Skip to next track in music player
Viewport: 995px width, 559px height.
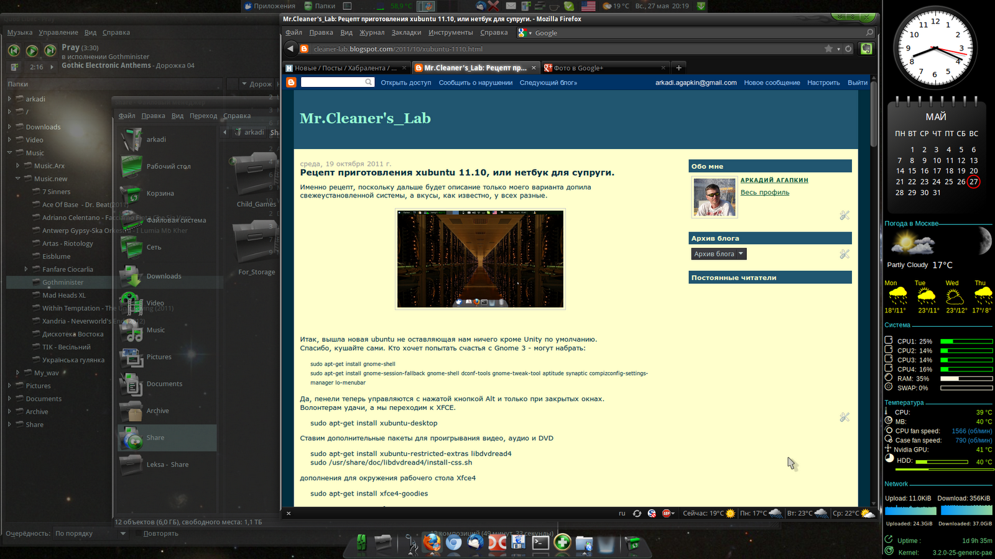[50, 51]
